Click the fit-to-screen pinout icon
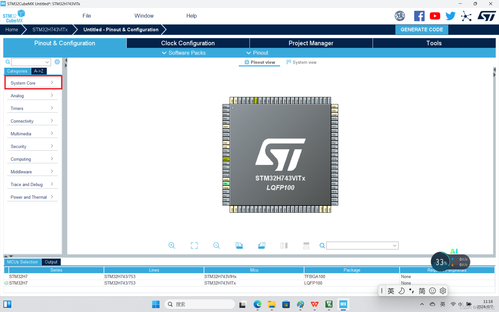The width and height of the screenshot is (499, 312). 194,245
